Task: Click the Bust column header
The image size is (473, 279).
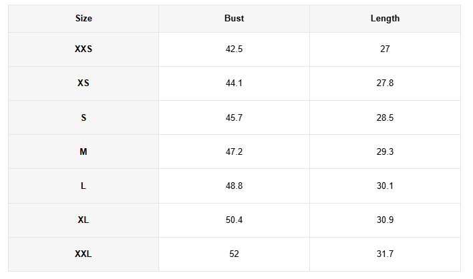Action: (234, 19)
